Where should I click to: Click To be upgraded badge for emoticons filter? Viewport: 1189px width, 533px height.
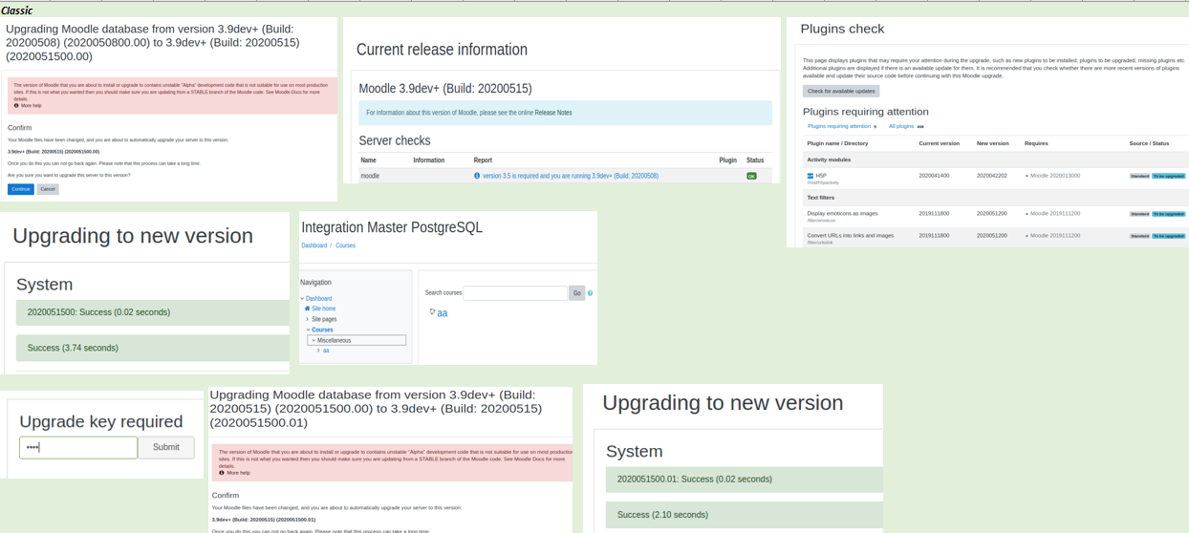[x=1168, y=214]
